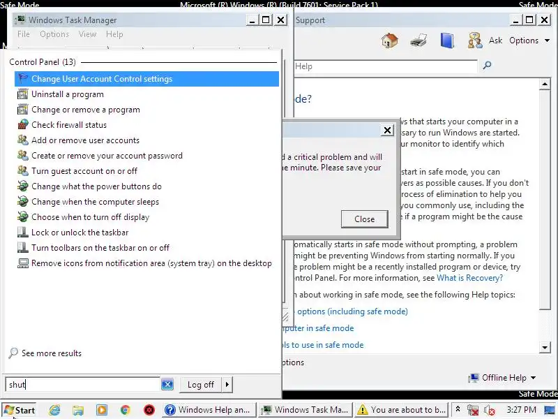Click the Start button
The height and width of the screenshot is (419, 558).
[x=20, y=410]
